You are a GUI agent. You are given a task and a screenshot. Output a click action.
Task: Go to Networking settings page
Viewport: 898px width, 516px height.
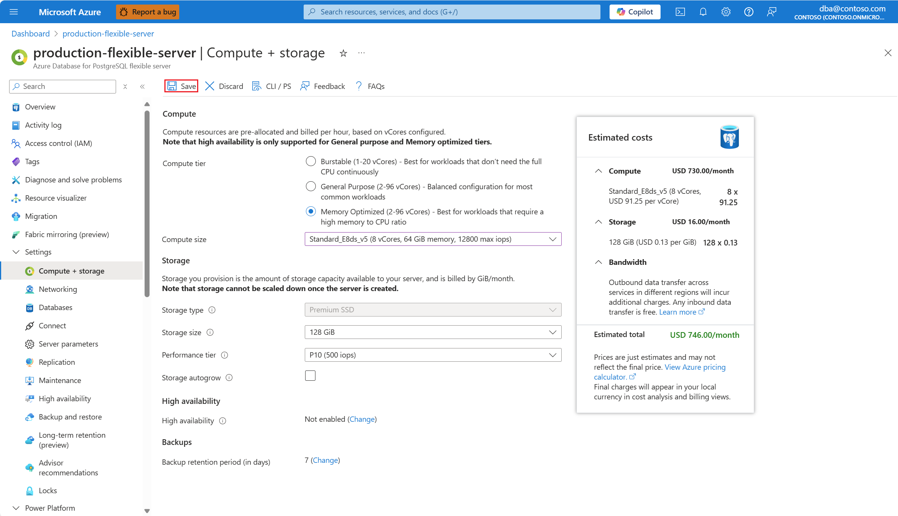[58, 289]
